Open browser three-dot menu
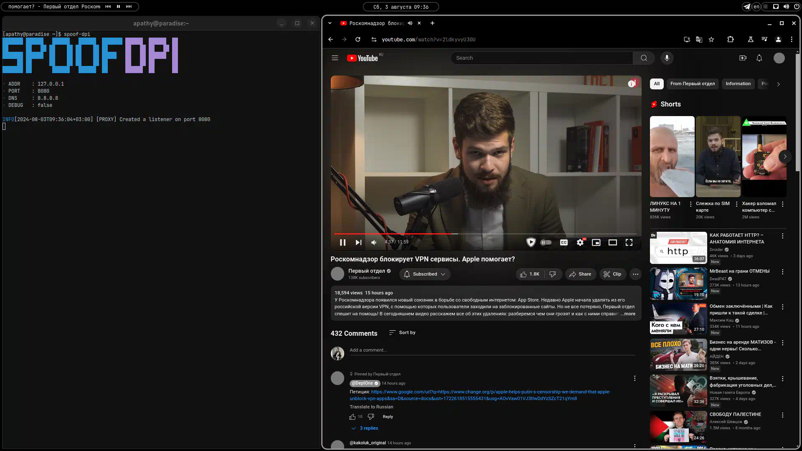The height and width of the screenshot is (451, 802). point(792,39)
